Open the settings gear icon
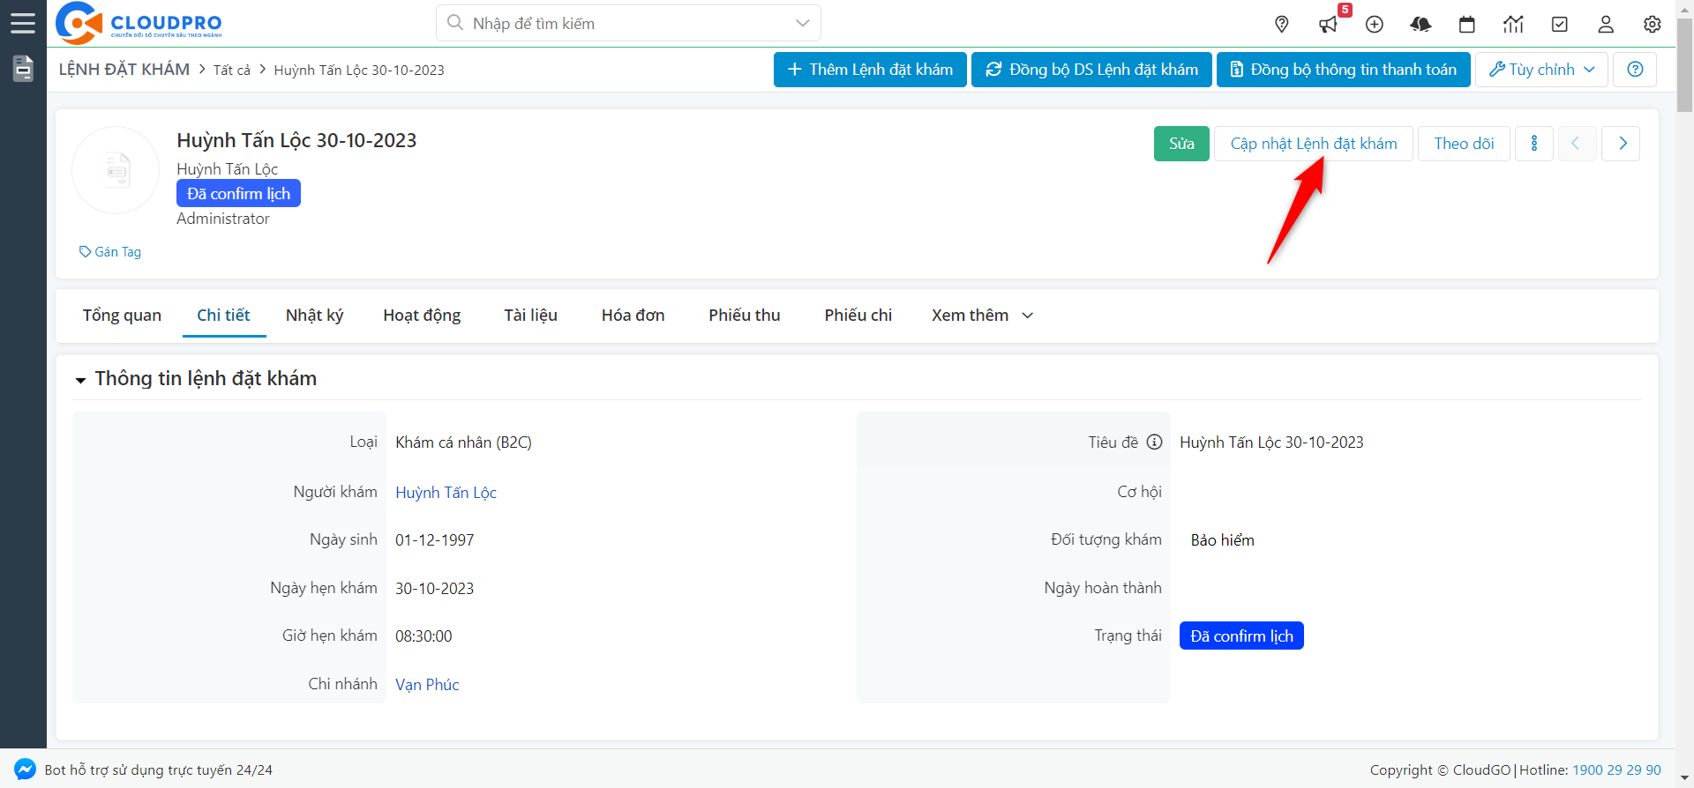The width and height of the screenshot is (1694, 788). click(x=1653, y=25)
